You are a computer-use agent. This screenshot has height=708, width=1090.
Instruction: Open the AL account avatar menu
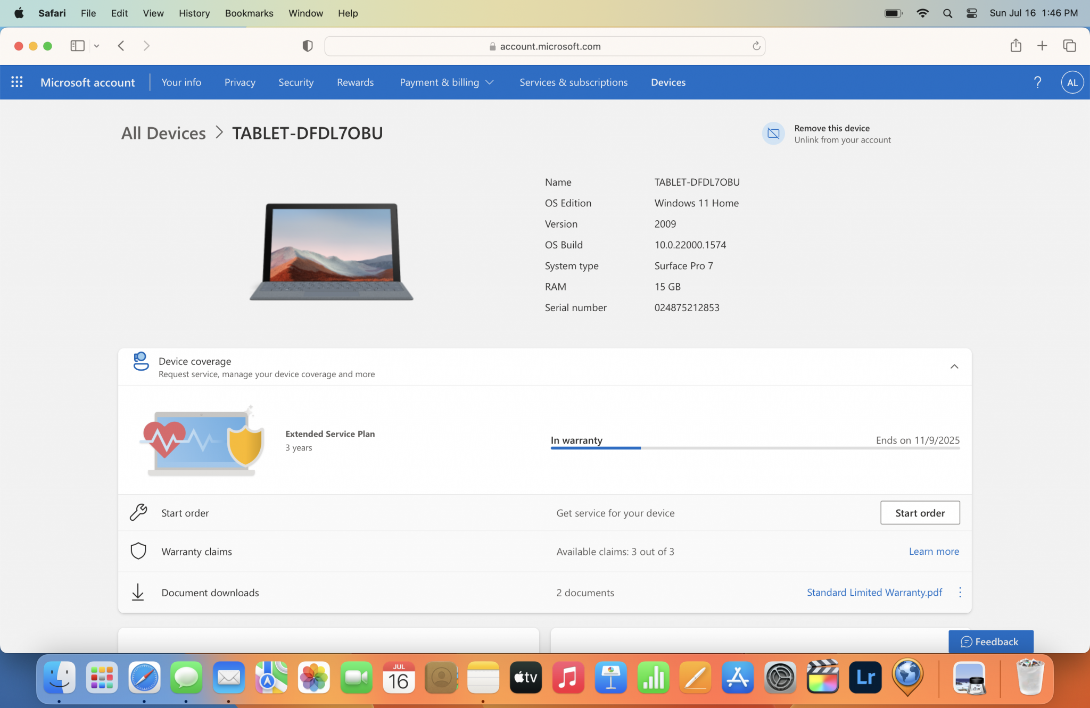pyautogui.click(x=1072, y=82)
